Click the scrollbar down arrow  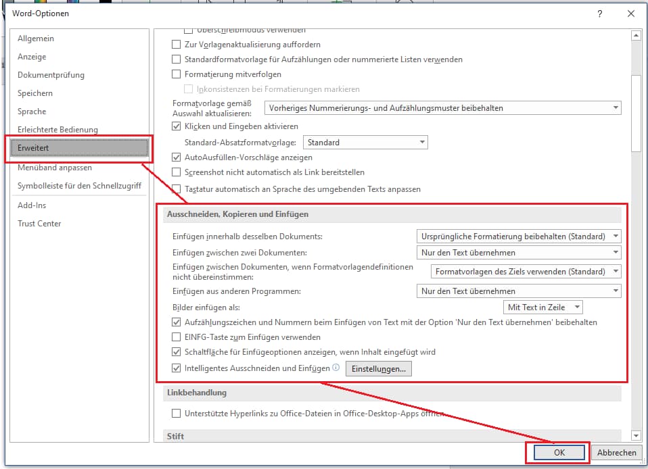[x=635, y=436]
